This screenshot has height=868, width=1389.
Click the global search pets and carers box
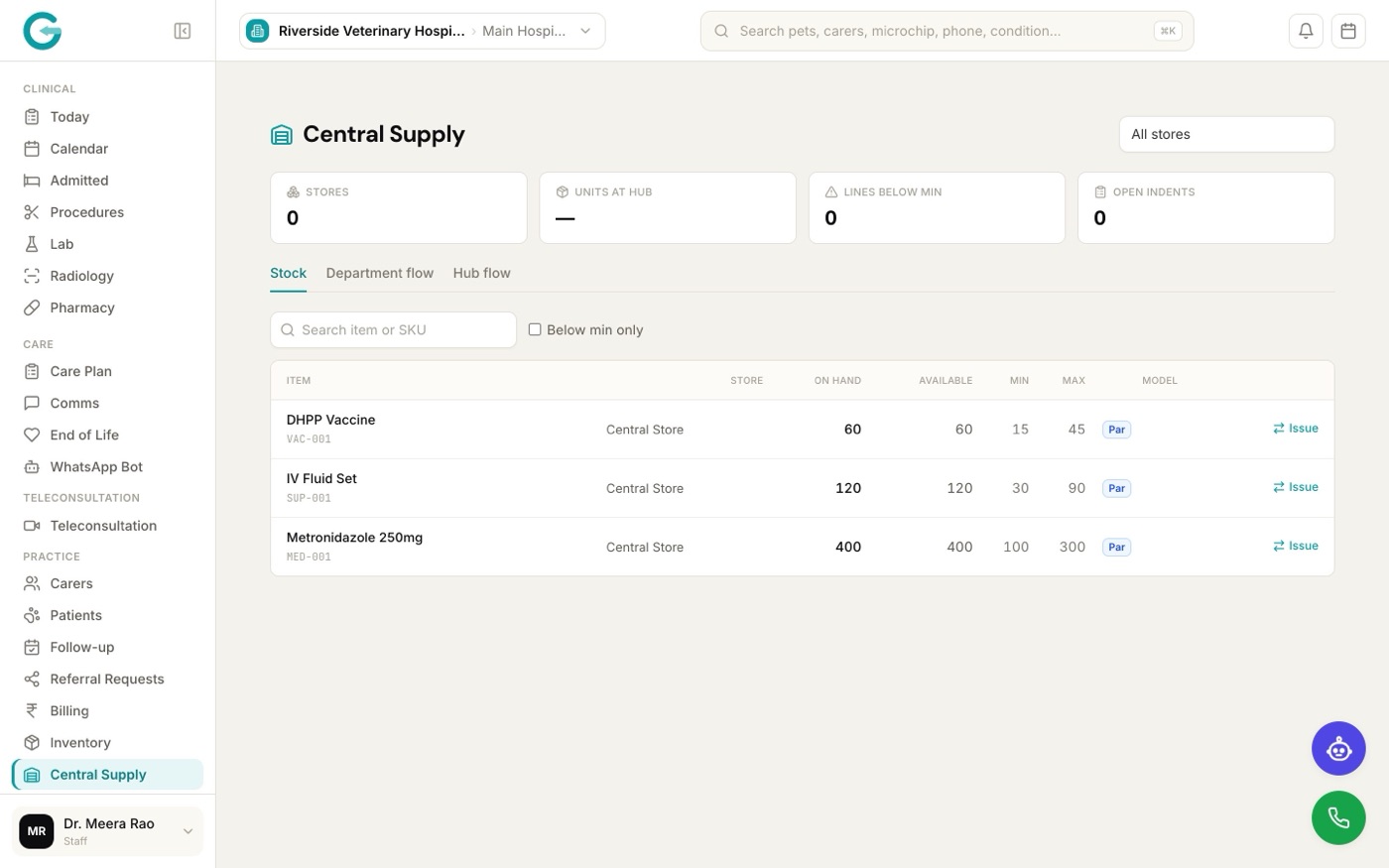pos(947,31)
